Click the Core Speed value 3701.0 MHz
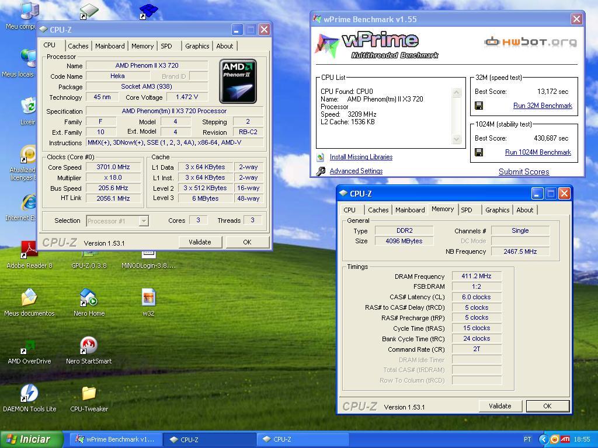 [113, 167]
